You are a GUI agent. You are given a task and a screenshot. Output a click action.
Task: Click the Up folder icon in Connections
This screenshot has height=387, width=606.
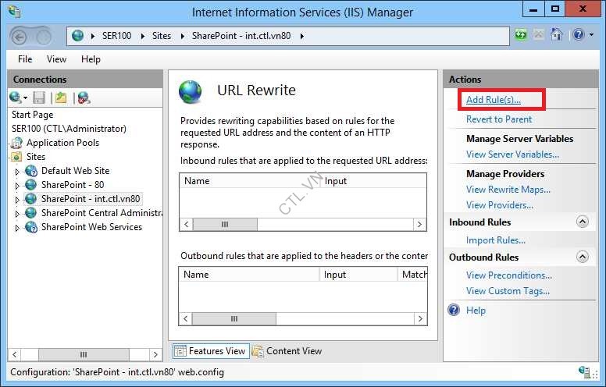tap(61, 98)
